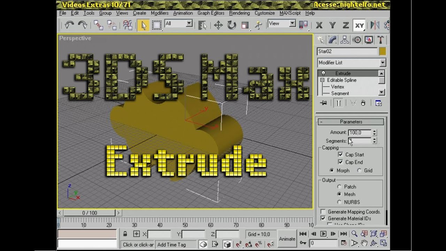
Task: Select the Patch output radio button
Action: 339,187
